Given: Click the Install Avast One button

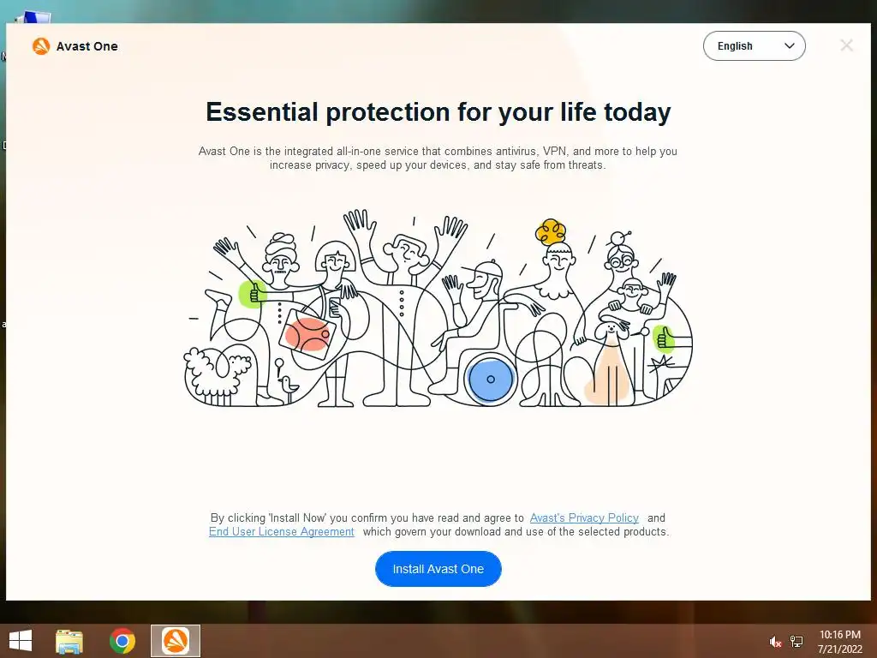Looking at the screenshot, I should point(438,569).
